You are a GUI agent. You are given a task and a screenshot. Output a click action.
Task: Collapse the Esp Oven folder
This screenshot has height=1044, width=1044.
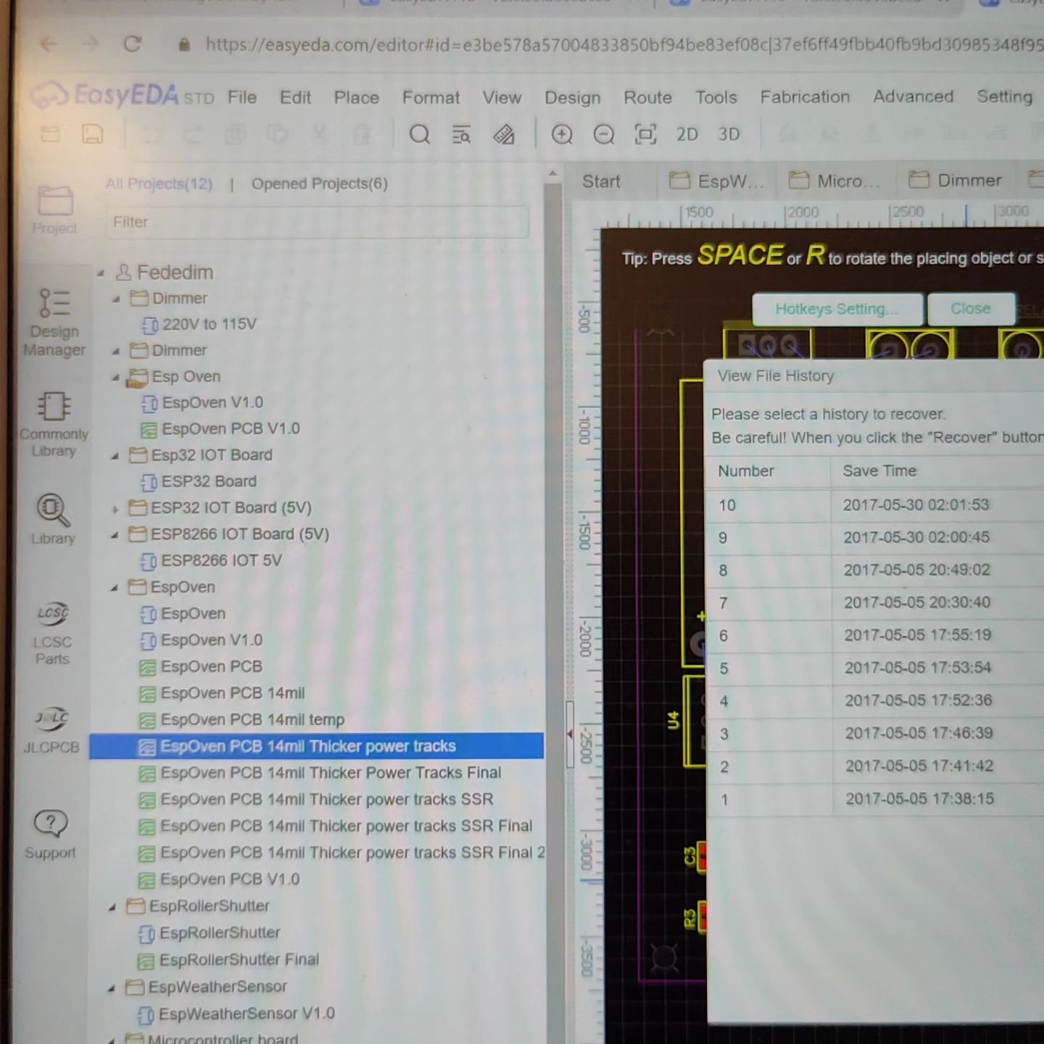[115, 377]
